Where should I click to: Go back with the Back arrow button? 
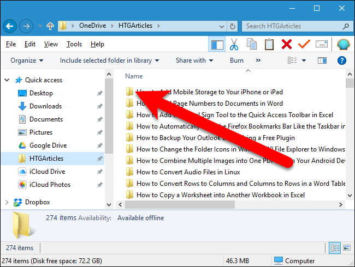pos(10,27)
